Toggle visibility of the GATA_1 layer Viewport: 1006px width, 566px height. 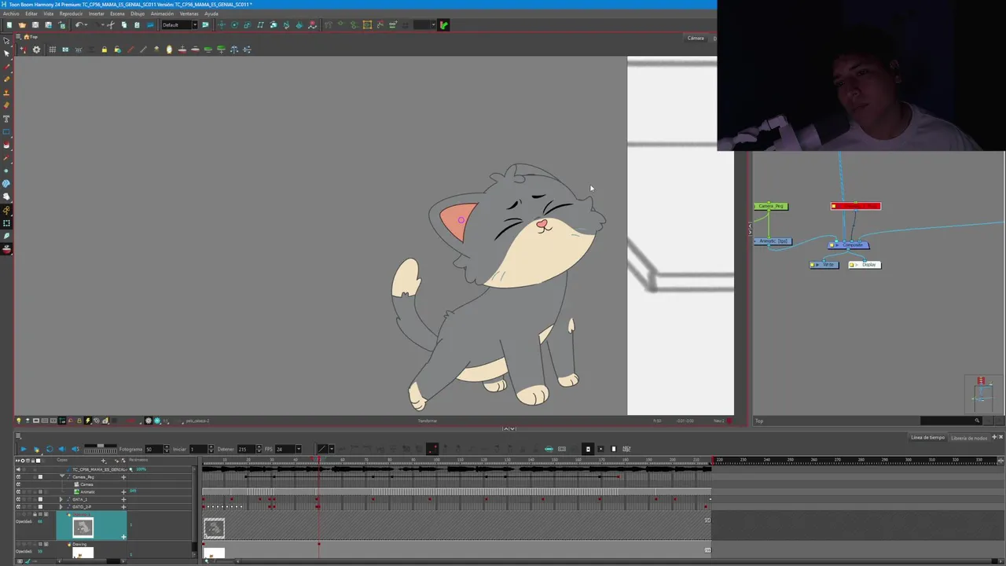click(18, 499)
